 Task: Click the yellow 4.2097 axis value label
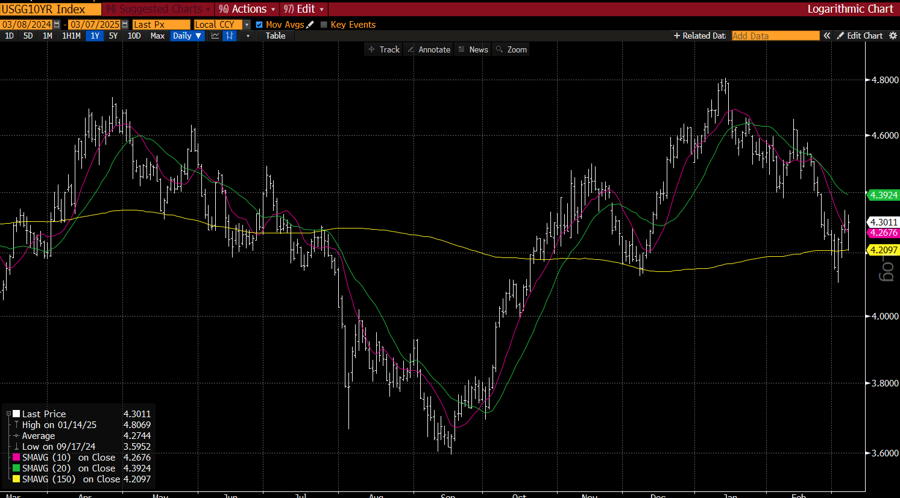click(x=883, y=250)
